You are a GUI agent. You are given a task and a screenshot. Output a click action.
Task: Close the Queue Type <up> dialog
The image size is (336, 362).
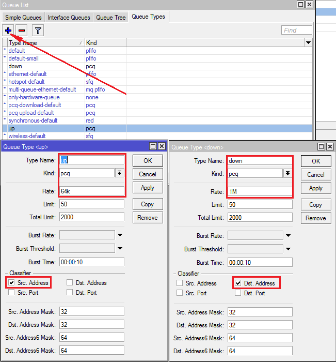coord(162,146)
